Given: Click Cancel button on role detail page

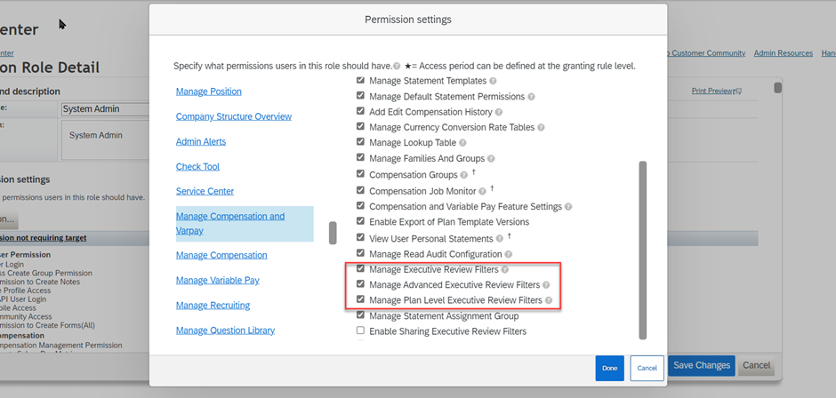Looking at the screenshot, I should [756, 365].
